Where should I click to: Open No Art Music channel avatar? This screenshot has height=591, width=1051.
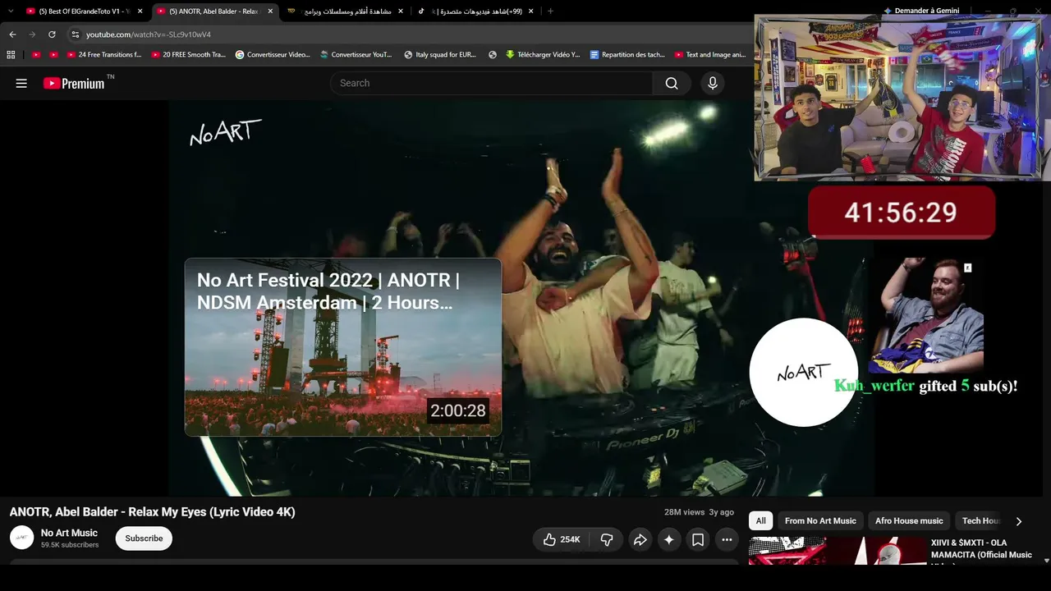click(x=22, y=538)
